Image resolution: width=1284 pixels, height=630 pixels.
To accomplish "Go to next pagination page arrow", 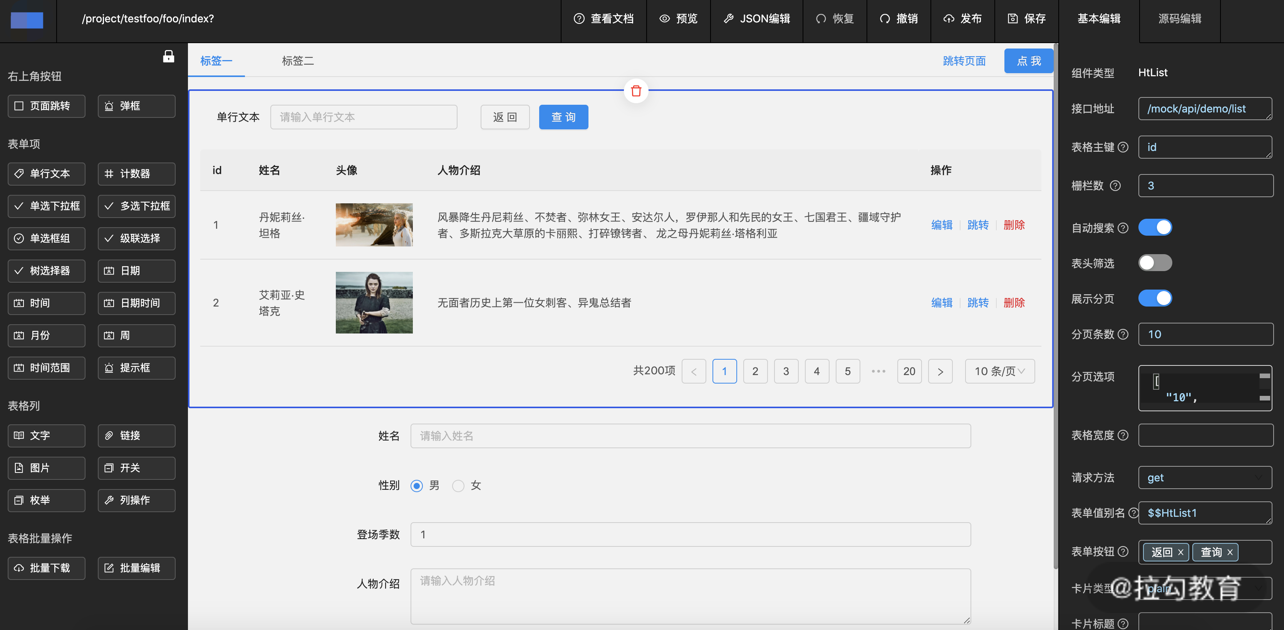I will (940, 371).
